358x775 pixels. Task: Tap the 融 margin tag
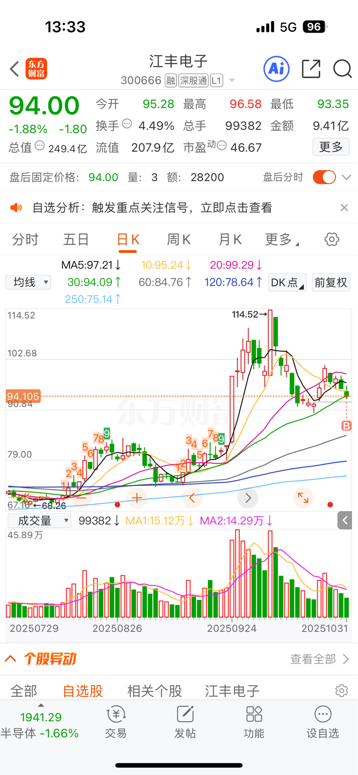171,81
